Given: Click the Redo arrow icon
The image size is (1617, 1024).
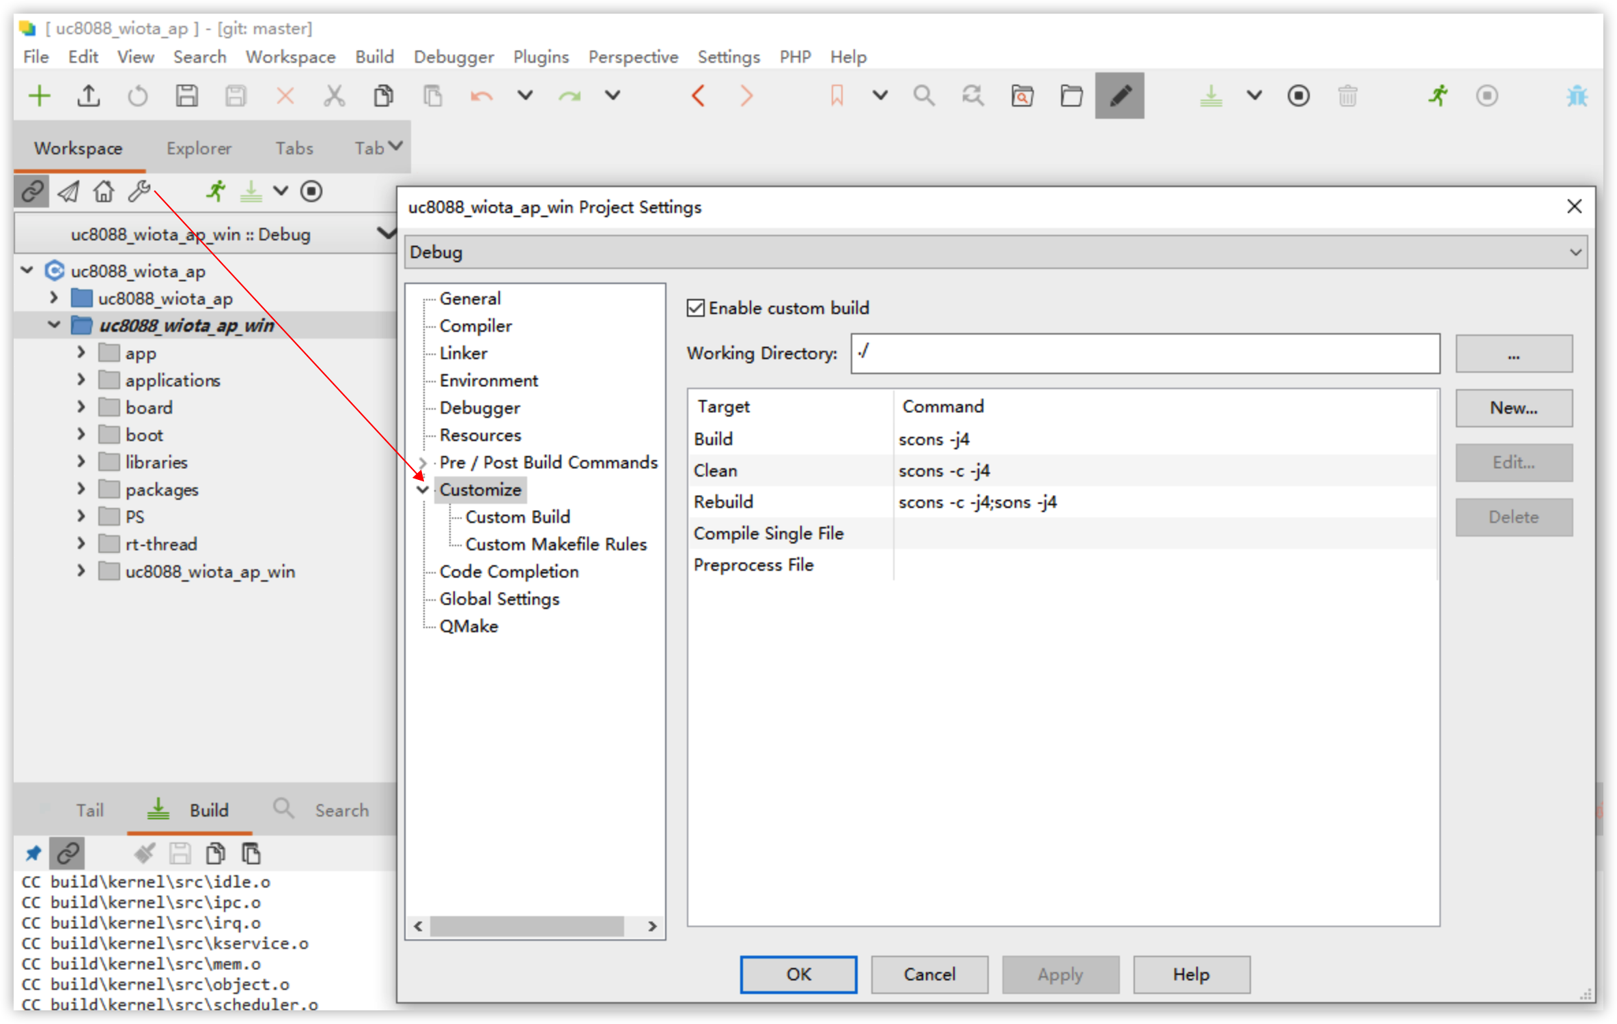Looking at the screenshot, I should (x=570, y=96).
